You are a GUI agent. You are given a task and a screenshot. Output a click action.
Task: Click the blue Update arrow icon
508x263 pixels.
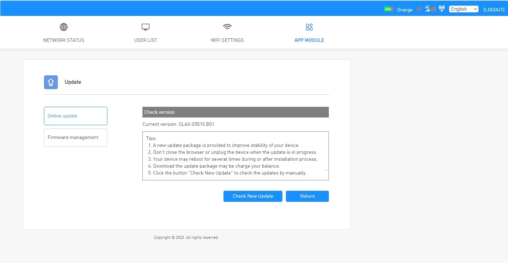point(51,82)
